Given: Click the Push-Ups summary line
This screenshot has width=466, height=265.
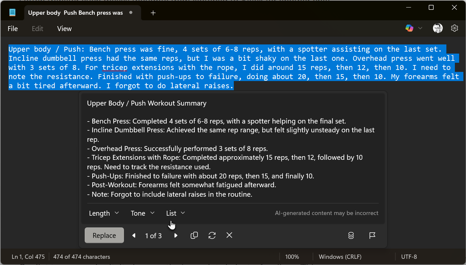Looking at the screenshot, I should [200, 176].
